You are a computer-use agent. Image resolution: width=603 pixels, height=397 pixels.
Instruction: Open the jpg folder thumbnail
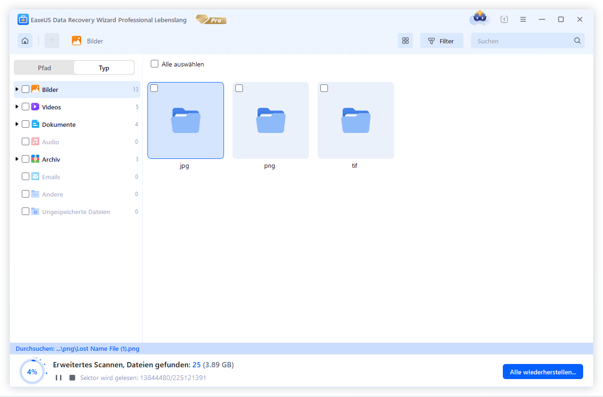pyautogui.click(x=186, y=120)
